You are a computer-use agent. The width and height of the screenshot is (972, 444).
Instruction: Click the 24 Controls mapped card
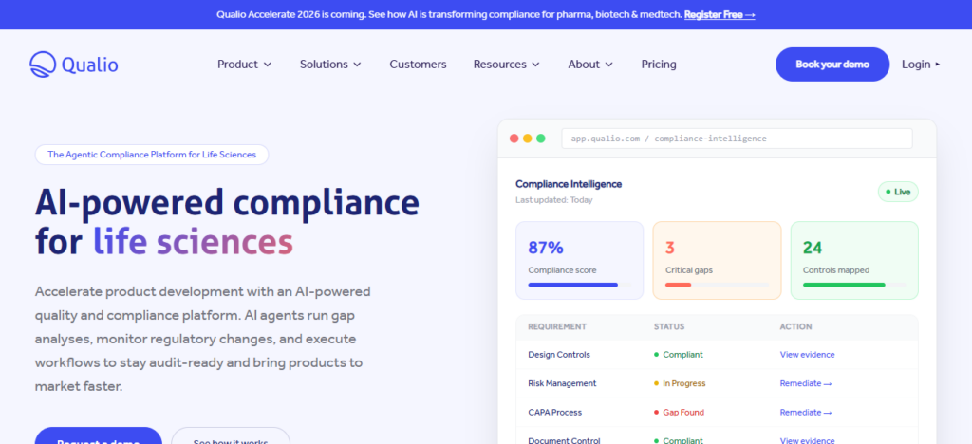tap(854, 261)
